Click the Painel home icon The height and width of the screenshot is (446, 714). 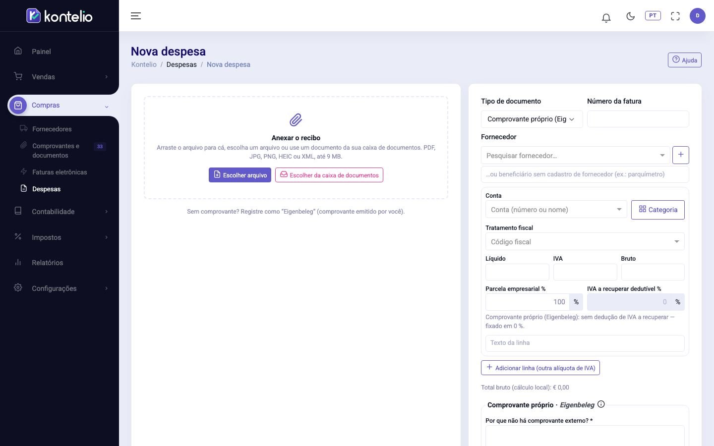[x=18, y=51]
